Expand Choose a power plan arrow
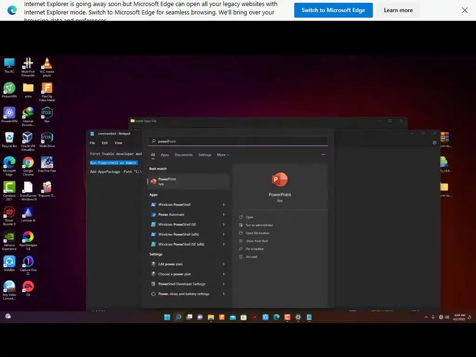Screen dimensions: 476x357 click(x=224, y=274)
